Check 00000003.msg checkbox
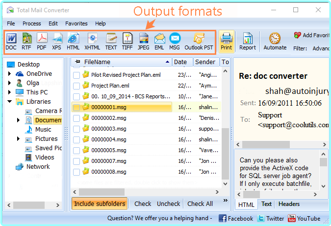 click(x=76, y=129)
